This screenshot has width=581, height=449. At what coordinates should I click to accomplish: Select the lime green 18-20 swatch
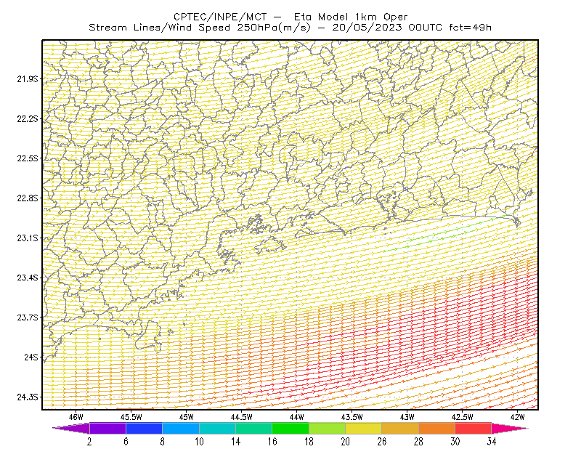click(328, 428)
